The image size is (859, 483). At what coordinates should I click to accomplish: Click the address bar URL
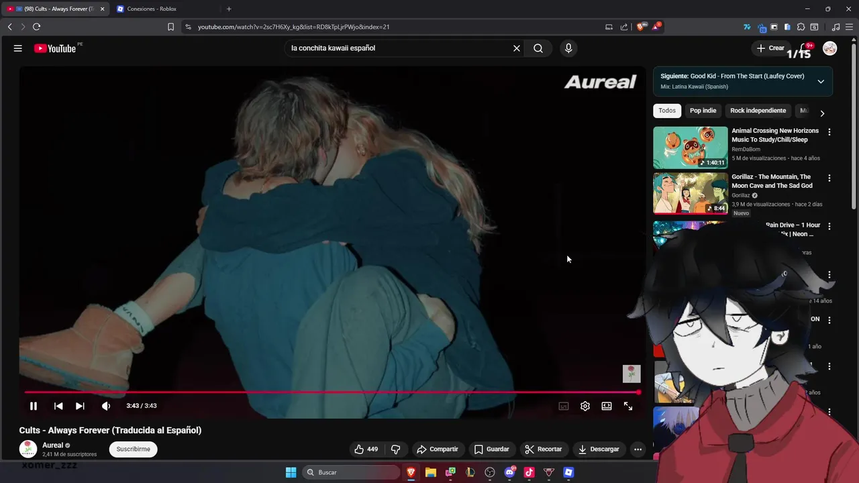293,27
